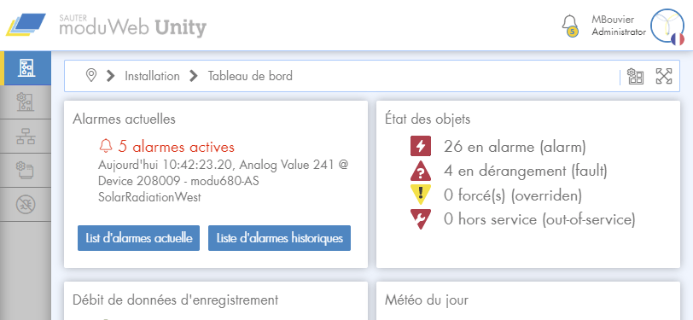
Task: Expand the chevron before Tableau de bord
Action: [193, 76]
